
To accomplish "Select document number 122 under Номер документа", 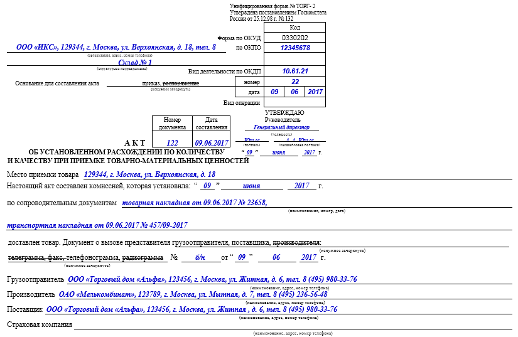I will coord(172,142).
